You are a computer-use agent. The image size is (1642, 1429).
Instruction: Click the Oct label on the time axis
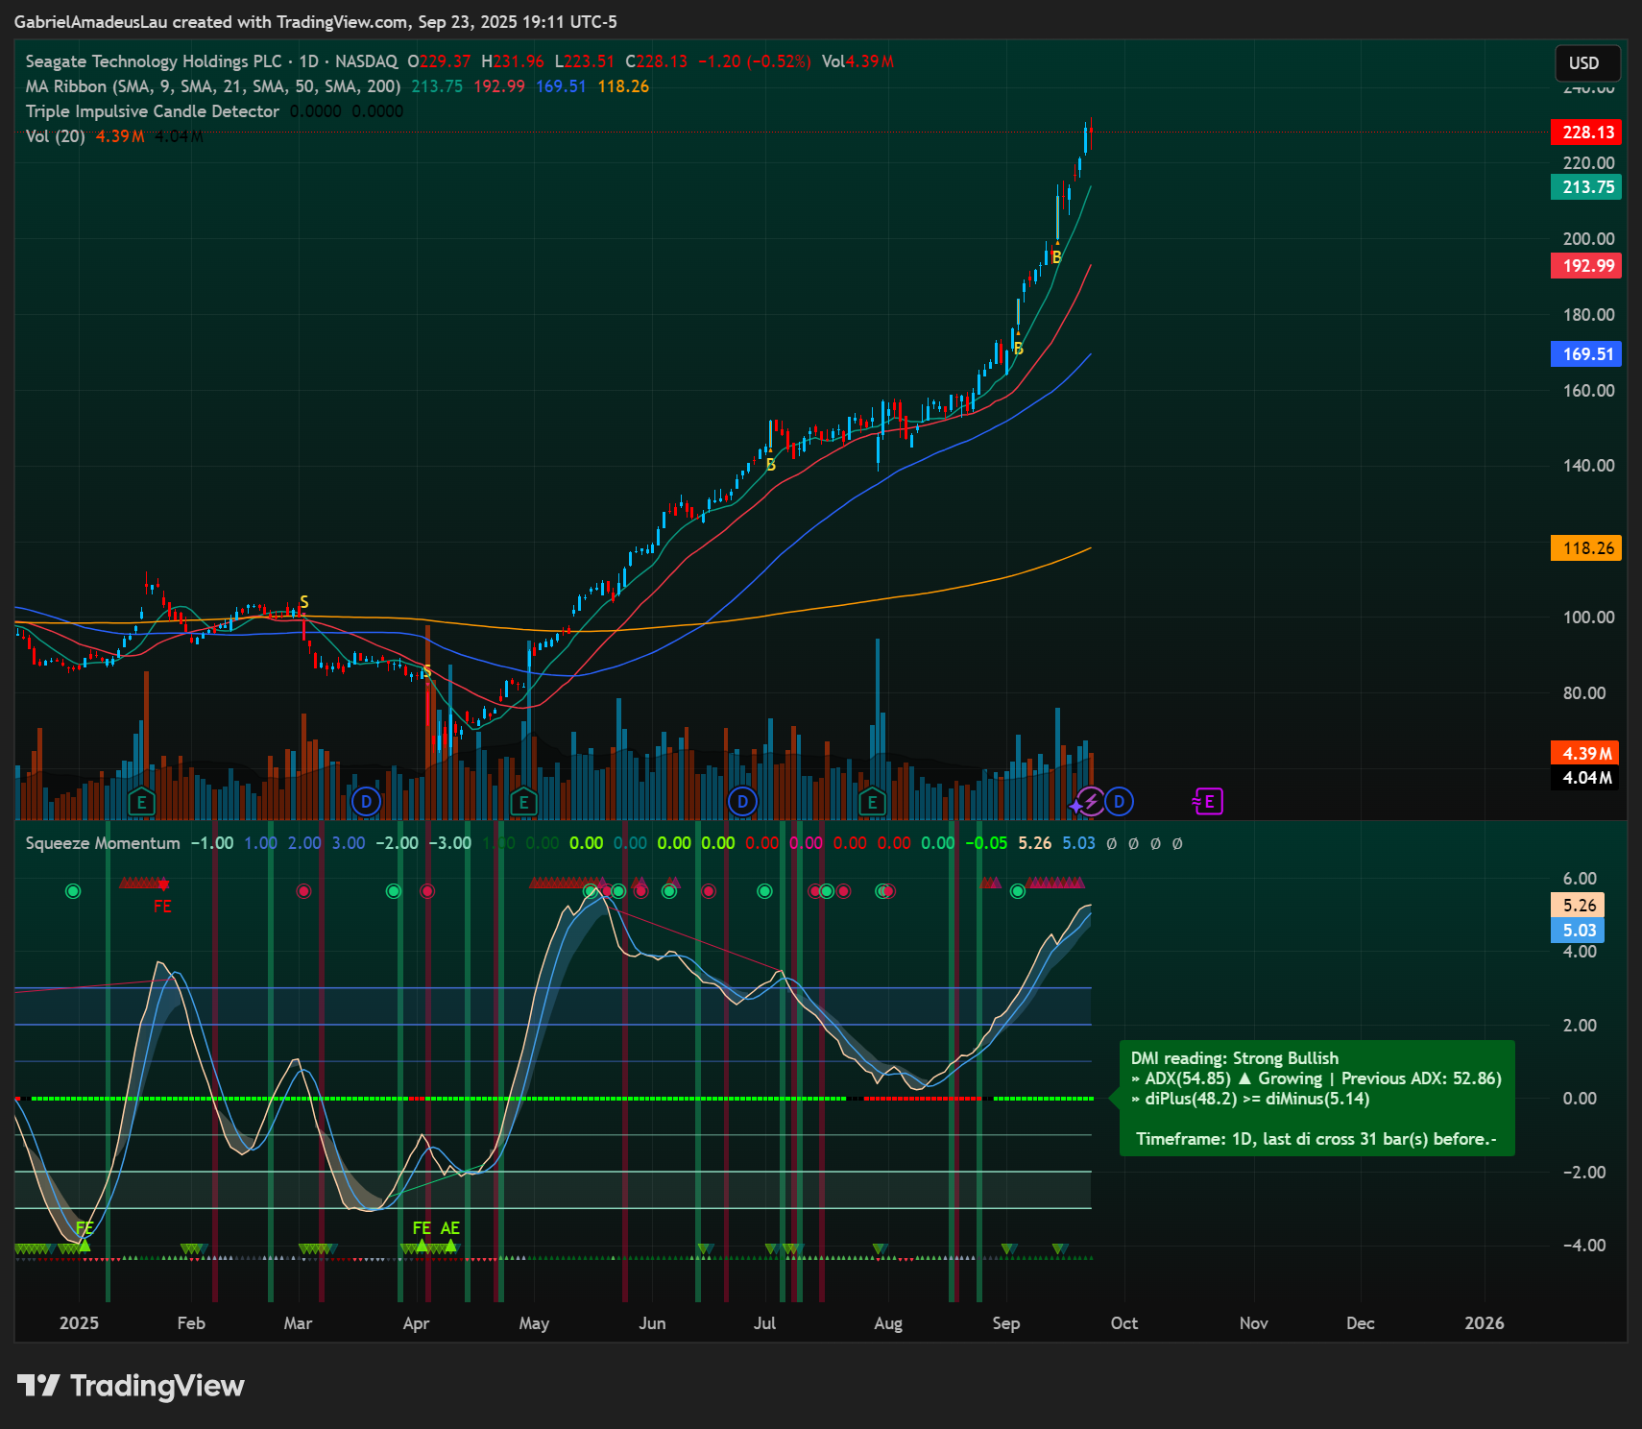1124,1323
